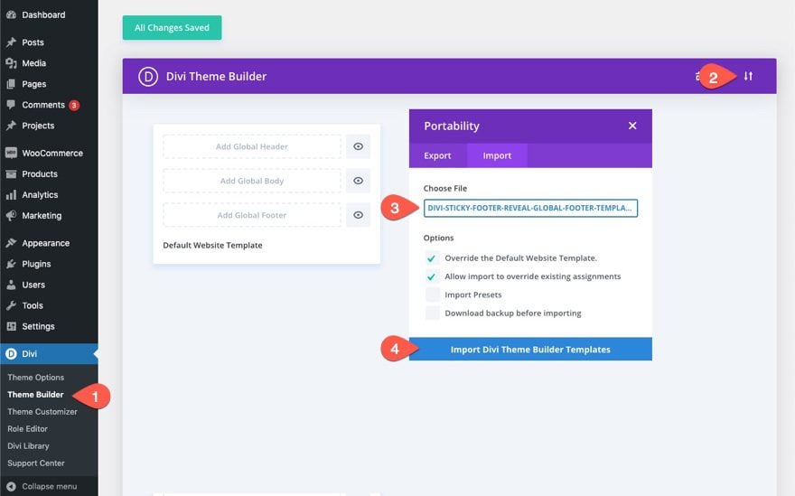This screenshot has height=496, width=795.
Task: Switch to the Export tab
Action: coord(437,155)
